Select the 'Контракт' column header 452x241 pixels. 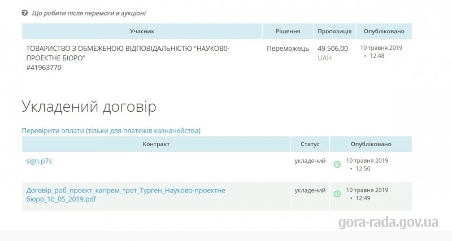(156, 144)
